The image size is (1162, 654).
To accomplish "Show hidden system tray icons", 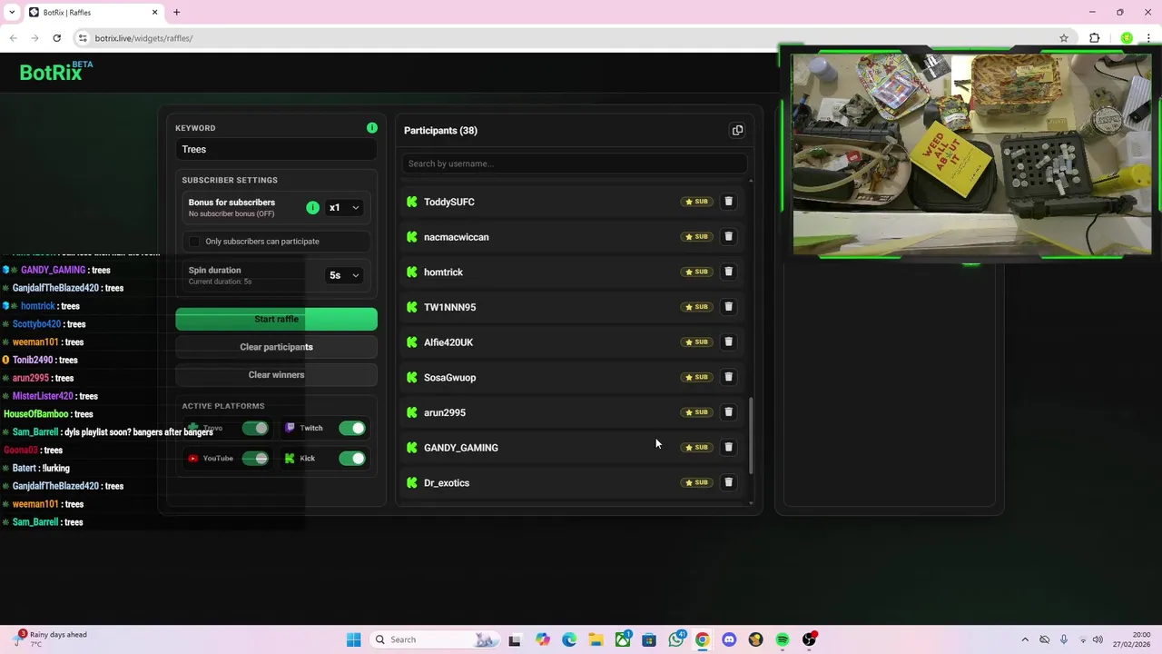I will [x=1025, y=639].
